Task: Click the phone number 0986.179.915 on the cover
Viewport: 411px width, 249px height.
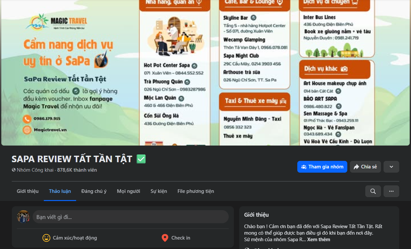Action: pos(47,118)
